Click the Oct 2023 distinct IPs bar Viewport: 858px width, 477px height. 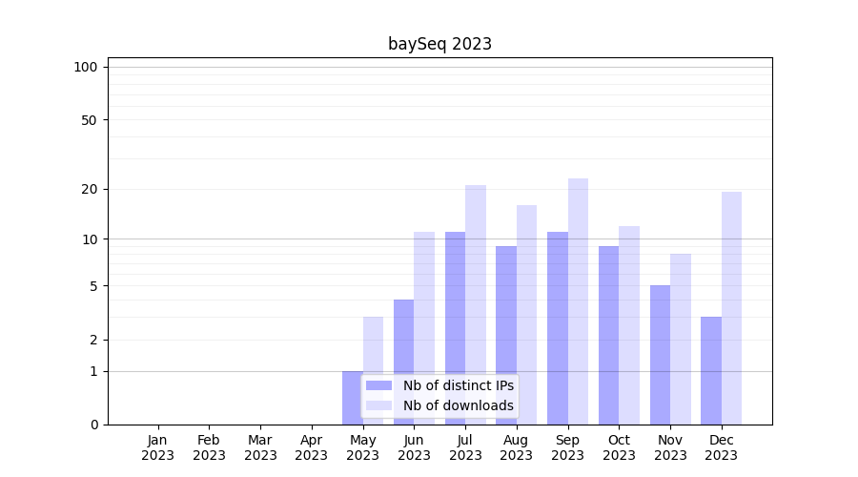pos(608,335)
